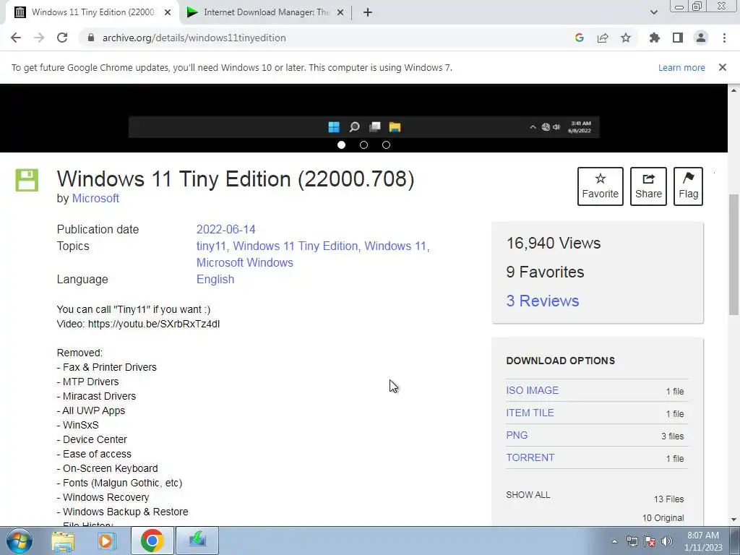Jump to 3 Reviews

pyautogui.click(x=542, y=301)
